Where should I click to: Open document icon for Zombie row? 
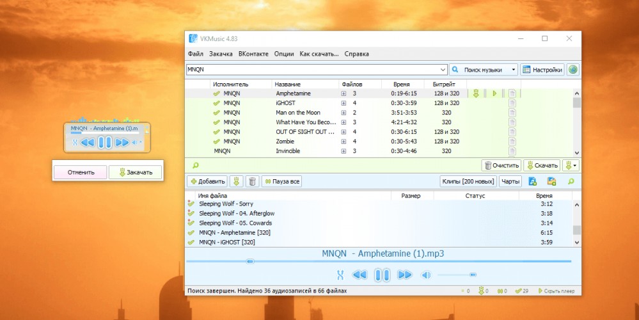[x=512, y=141]
